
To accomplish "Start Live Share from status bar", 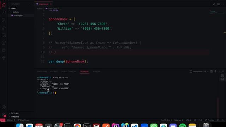I will click(x=23, y=120).
